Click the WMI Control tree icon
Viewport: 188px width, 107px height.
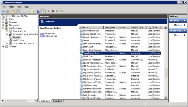click(10, 40)
